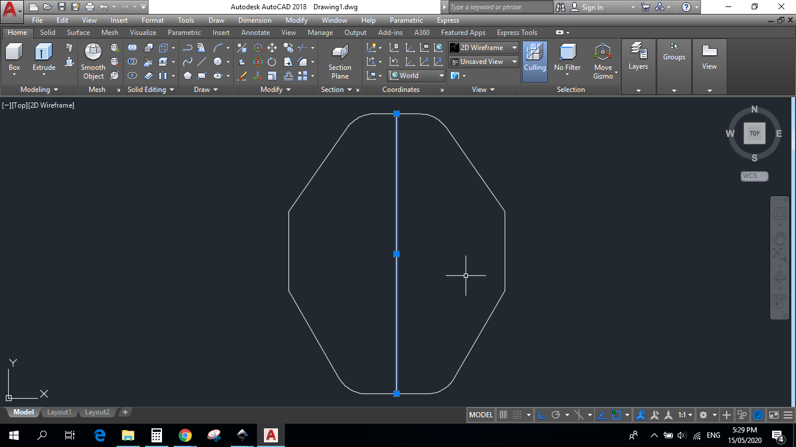Select the Polygon draw tool
Screen dimensions: 796x447
pos(187,76)
